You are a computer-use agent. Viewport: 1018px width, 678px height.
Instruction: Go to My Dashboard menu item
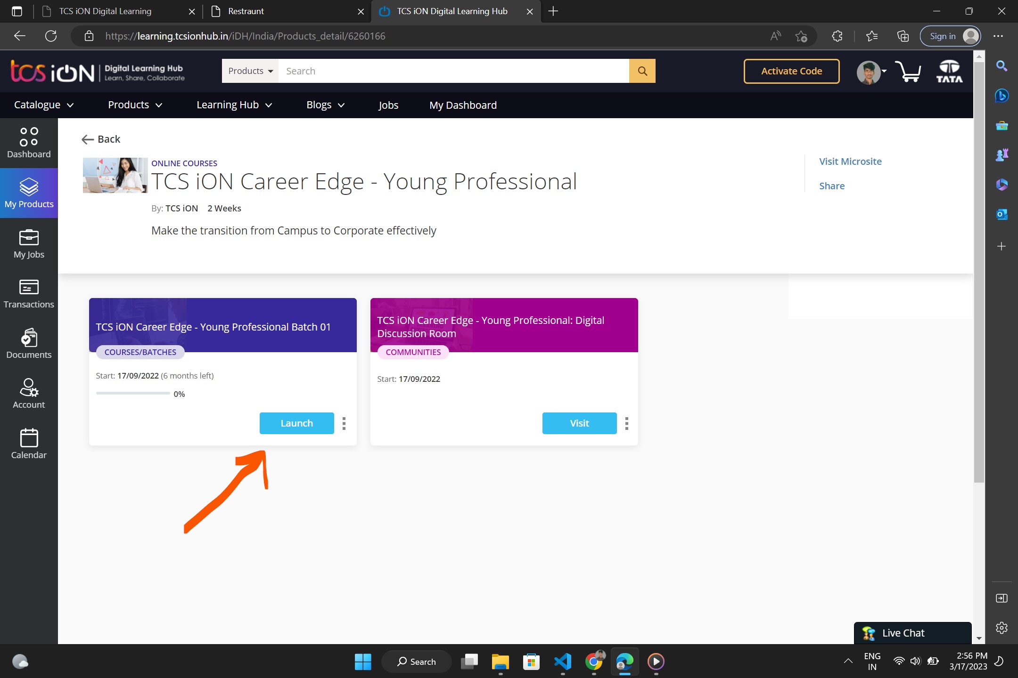463,105
